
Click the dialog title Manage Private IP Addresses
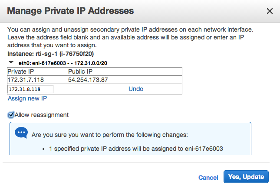click(x=70, y=11)
